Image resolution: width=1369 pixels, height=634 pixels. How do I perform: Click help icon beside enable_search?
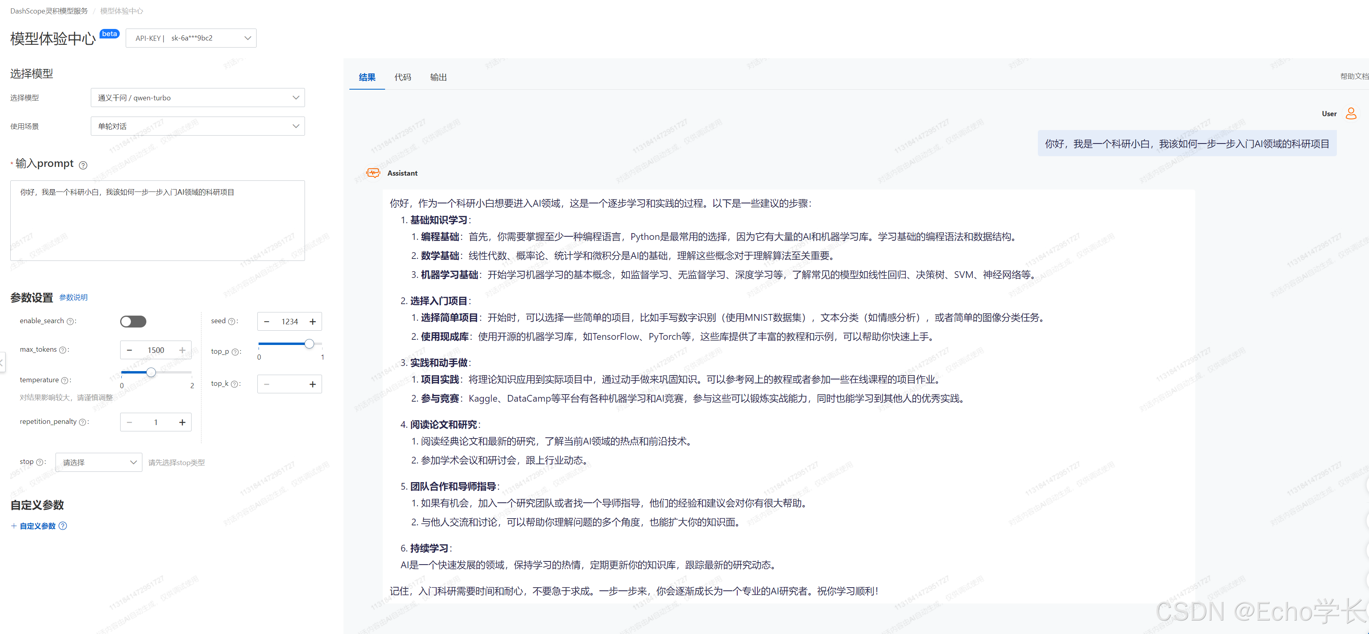[x=70, y=322]
